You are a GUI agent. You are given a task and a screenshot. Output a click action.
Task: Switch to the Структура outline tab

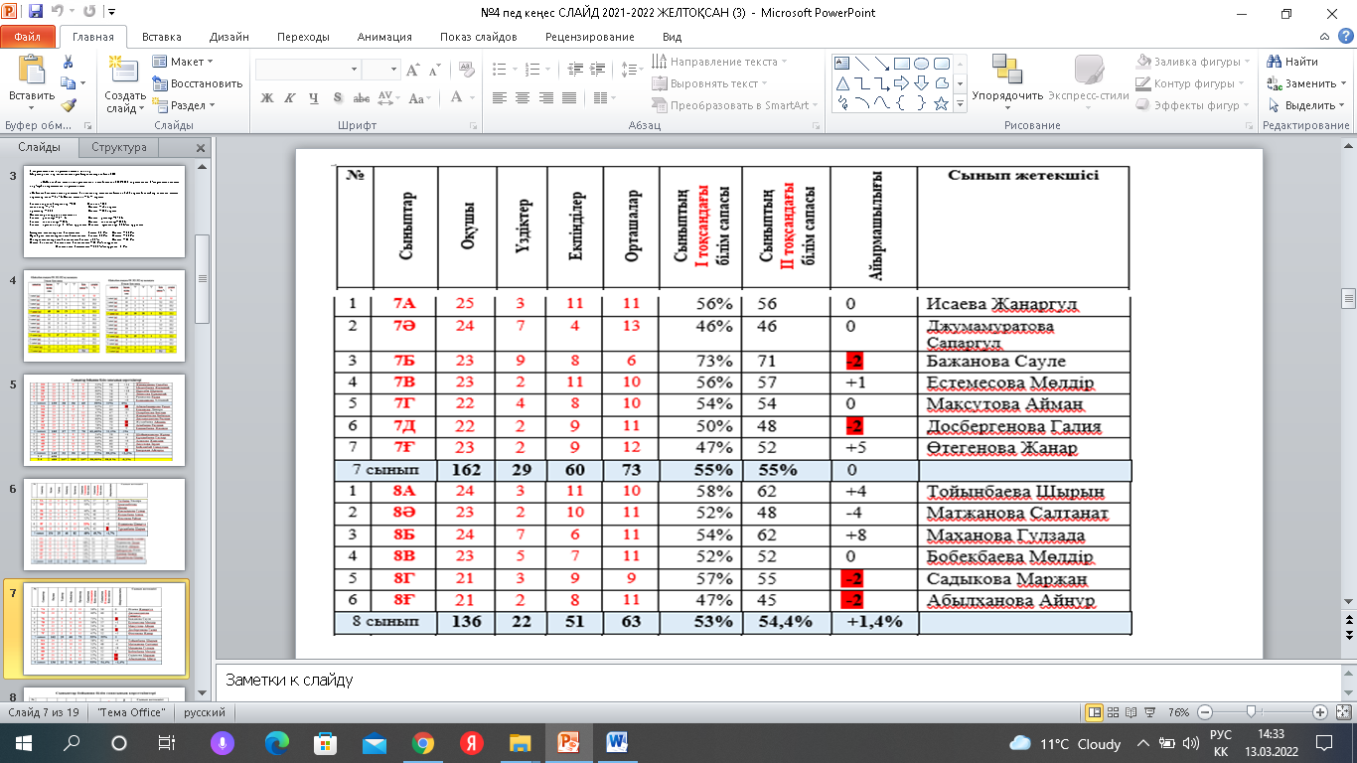click(118, 147)
